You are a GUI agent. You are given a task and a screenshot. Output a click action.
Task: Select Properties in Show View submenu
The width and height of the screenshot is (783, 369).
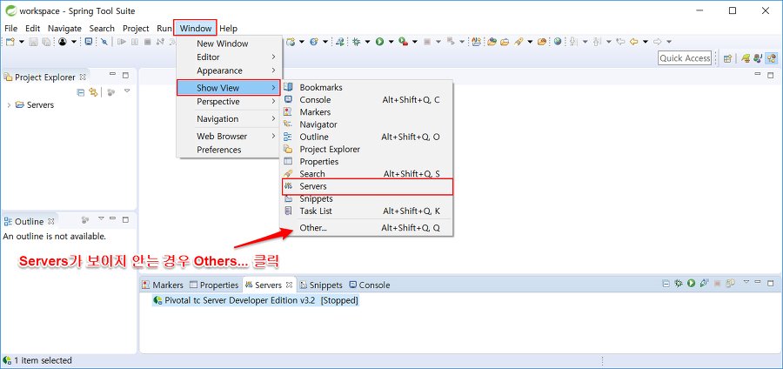pyautogui.click(x=367, y=161)
